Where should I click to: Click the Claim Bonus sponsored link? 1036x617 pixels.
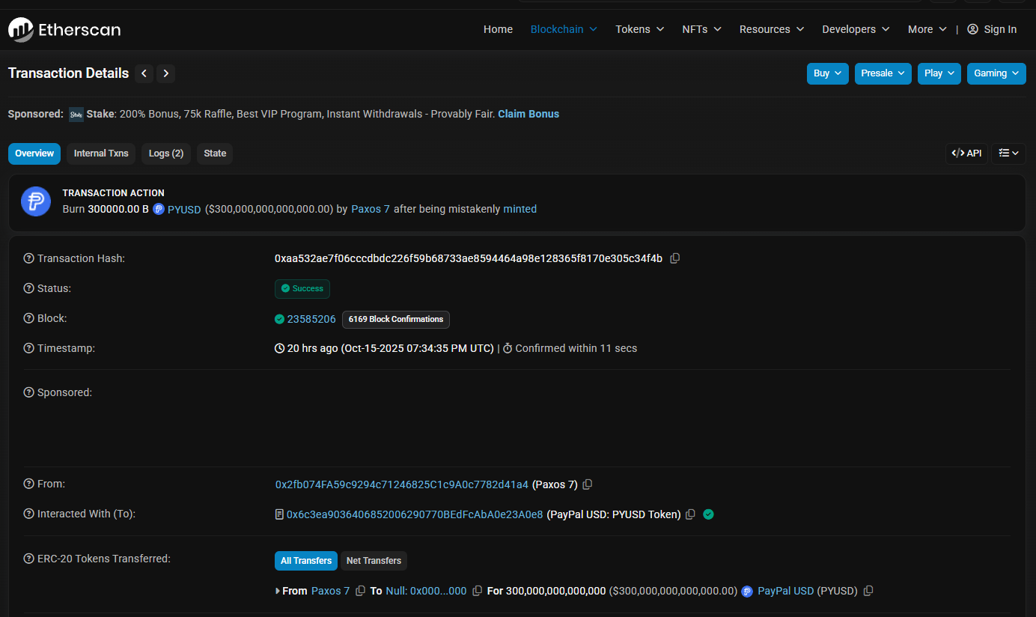pyautogui.click(x=528, y=115)
